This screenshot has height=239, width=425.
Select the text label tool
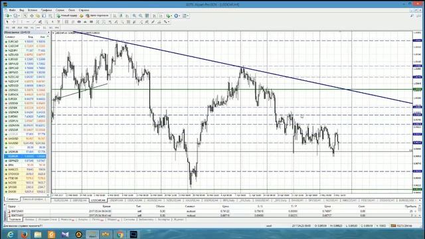point(58,22)
